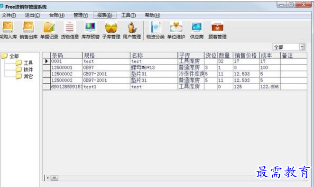Open the 管理(V) menu

[x=81, y=15]
